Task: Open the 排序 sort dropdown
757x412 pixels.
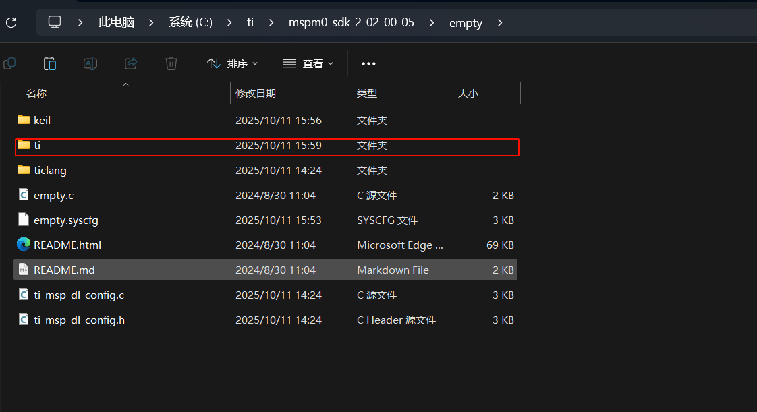Action: coord(232,63)
